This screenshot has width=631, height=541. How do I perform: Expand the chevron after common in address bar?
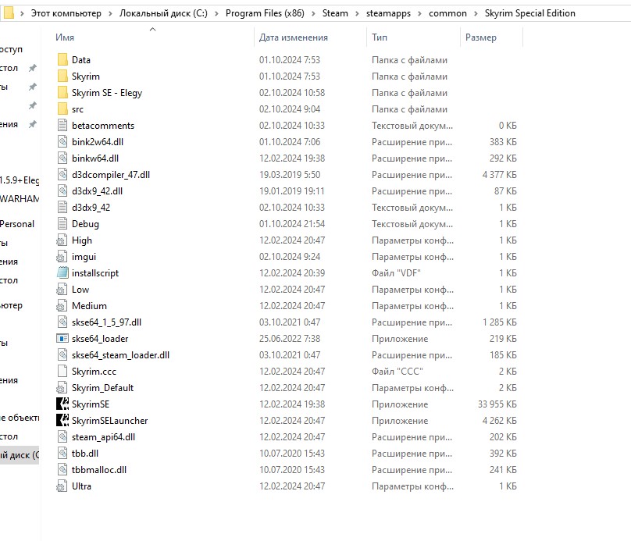pos(476,14)
